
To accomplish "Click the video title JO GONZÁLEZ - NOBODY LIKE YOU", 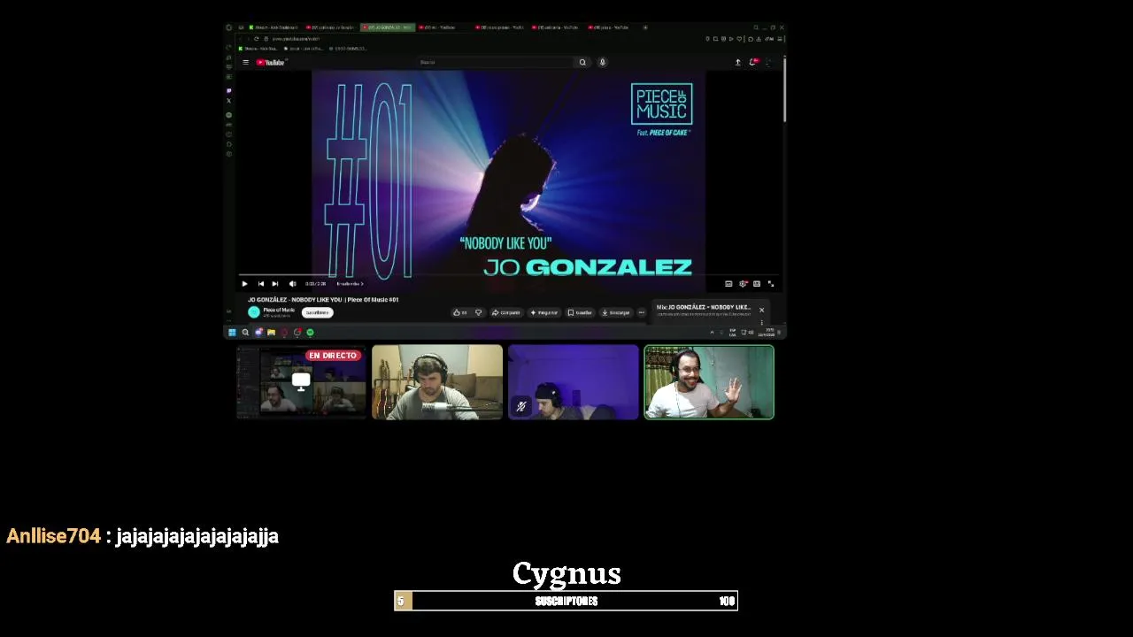I will point(323,300).
